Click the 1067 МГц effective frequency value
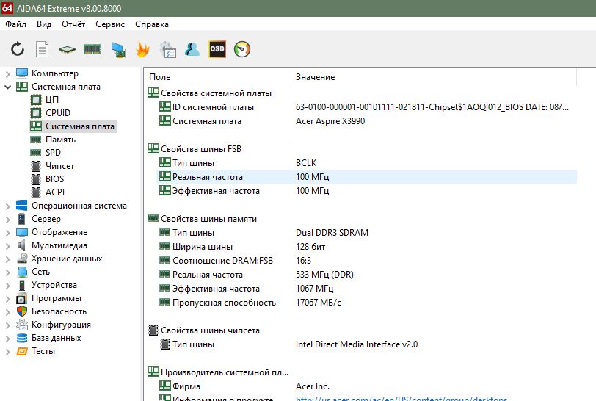The width and height of the screenshot is (596, 401). 314,289
